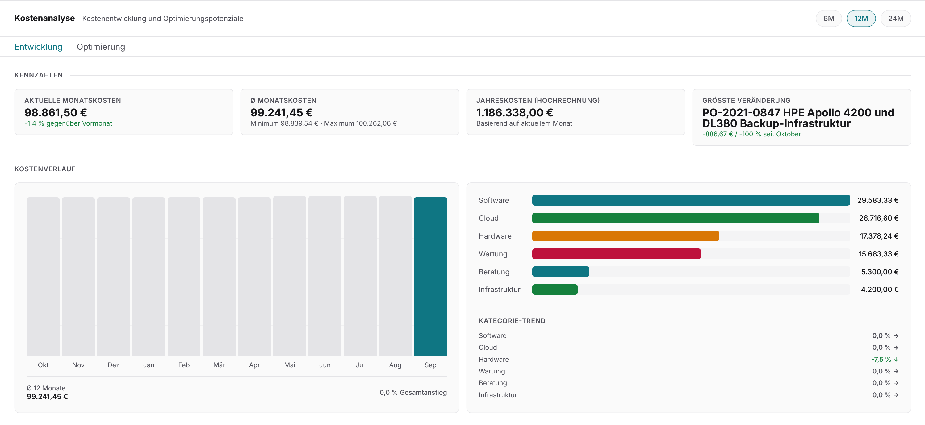This screenshot has width=925, height=425.
Task: Click the orange Hardware category bar
Action: click(625, 236)
